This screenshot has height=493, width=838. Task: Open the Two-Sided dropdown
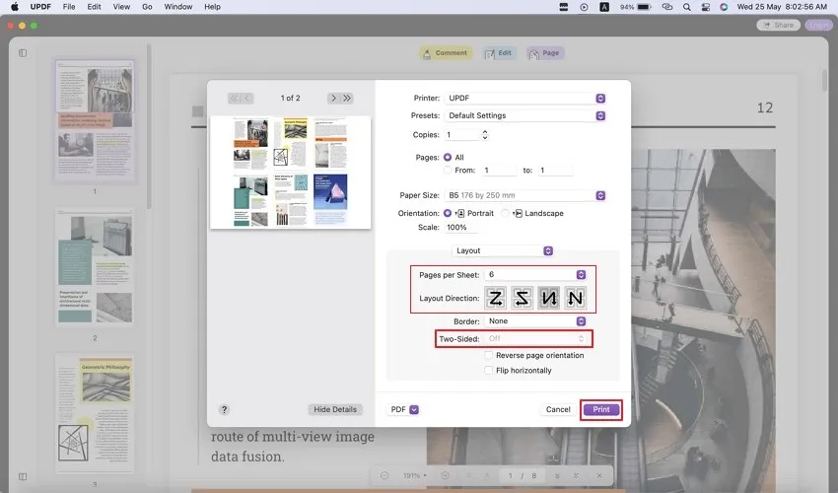point(535,338)
